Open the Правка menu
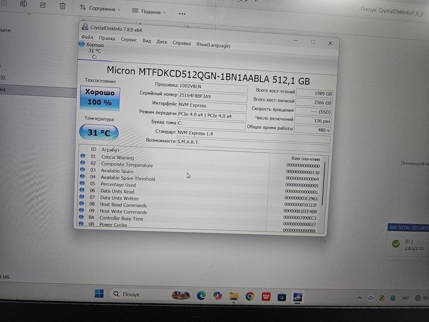 [x=107, y=39]
